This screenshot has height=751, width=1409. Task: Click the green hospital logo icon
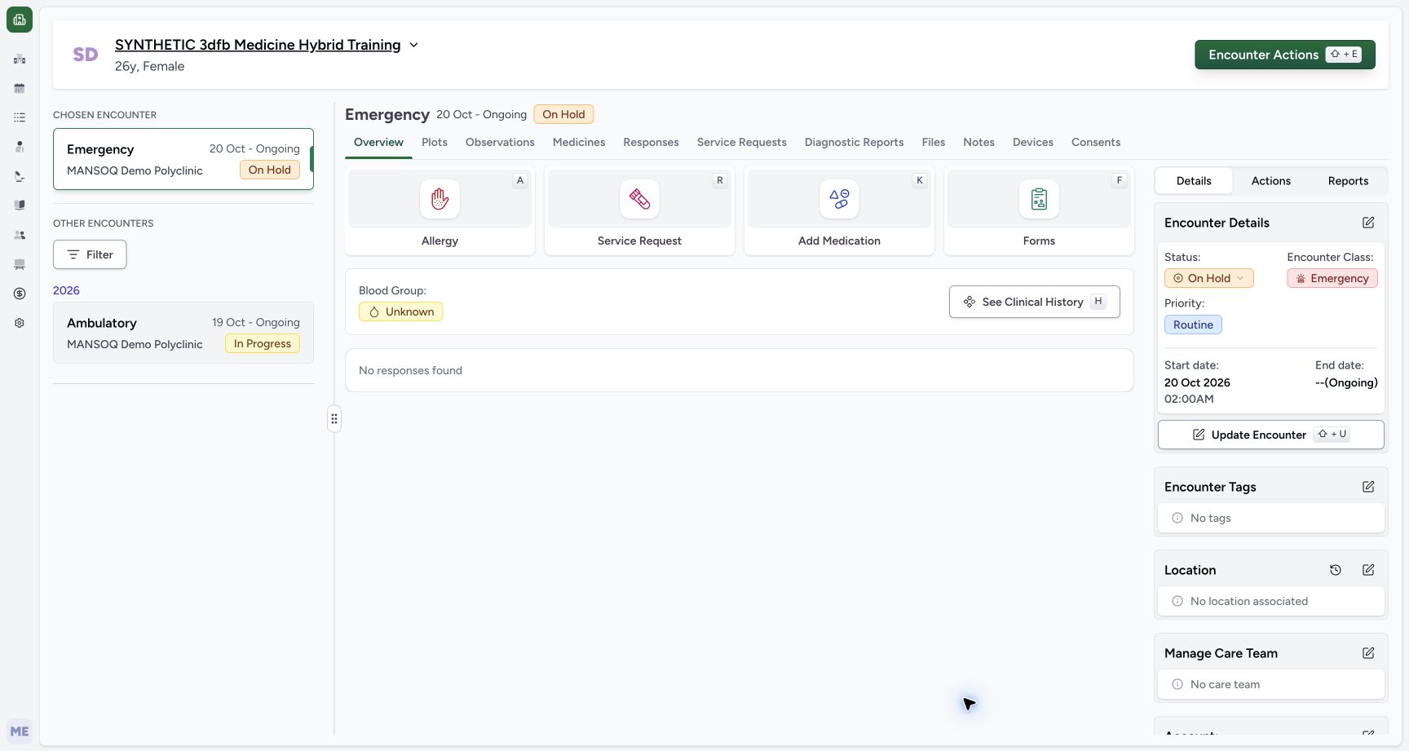click(x=20, y=20)
